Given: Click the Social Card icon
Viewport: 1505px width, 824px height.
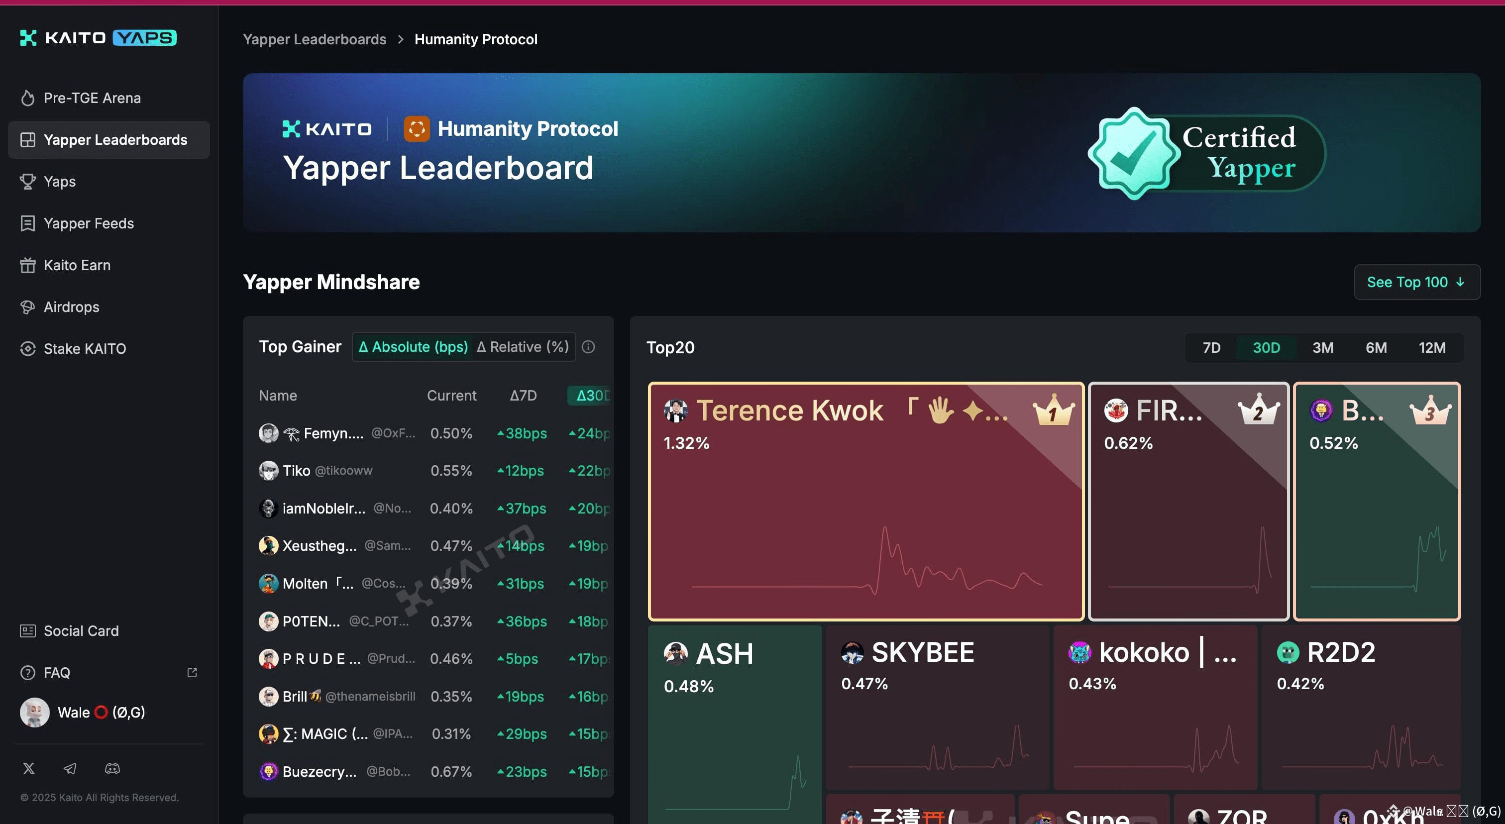Looking at the screenshot, I should point(27,631).
